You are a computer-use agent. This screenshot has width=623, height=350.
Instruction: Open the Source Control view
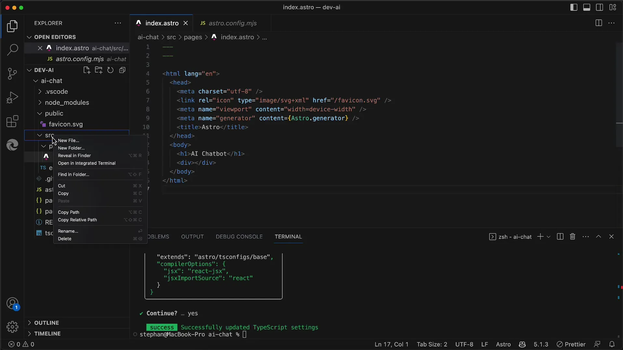click(x=12, y=74)
